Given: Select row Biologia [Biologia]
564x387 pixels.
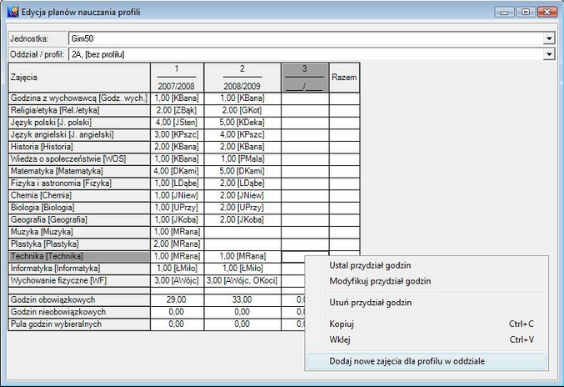Looking at the screenshot, I should pyautogui.click(x=79, y=208).
